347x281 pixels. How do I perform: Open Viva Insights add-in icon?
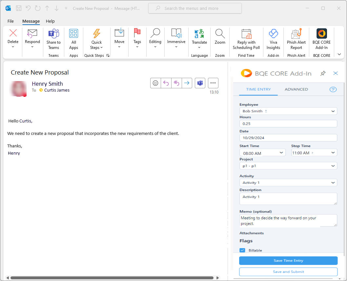click(273, 34)
